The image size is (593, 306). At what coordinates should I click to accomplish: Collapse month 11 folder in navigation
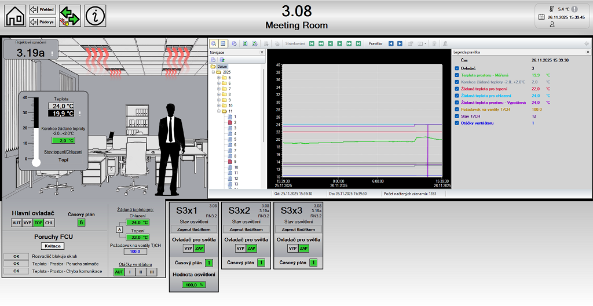tap(219, 111)
